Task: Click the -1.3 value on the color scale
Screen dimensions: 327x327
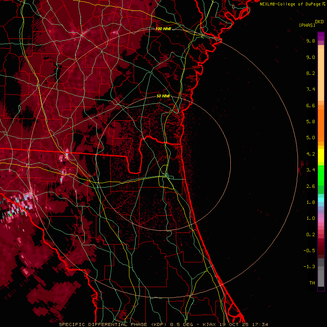Action: click(309, 267)
